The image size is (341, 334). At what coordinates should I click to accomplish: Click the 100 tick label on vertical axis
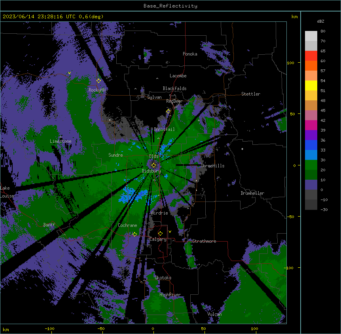(x=290, y=63)
